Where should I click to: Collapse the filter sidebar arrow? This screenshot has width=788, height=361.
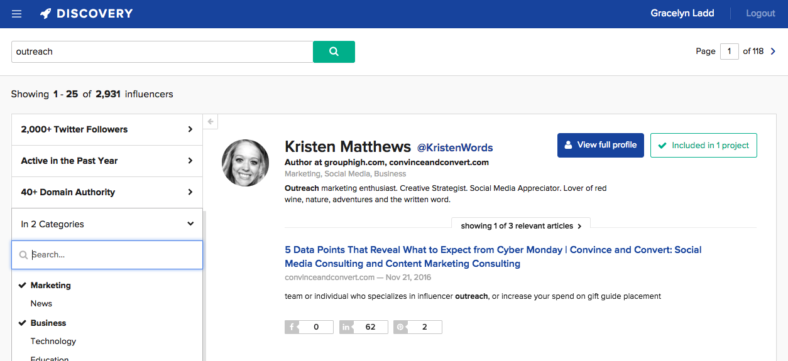[211, 122]
